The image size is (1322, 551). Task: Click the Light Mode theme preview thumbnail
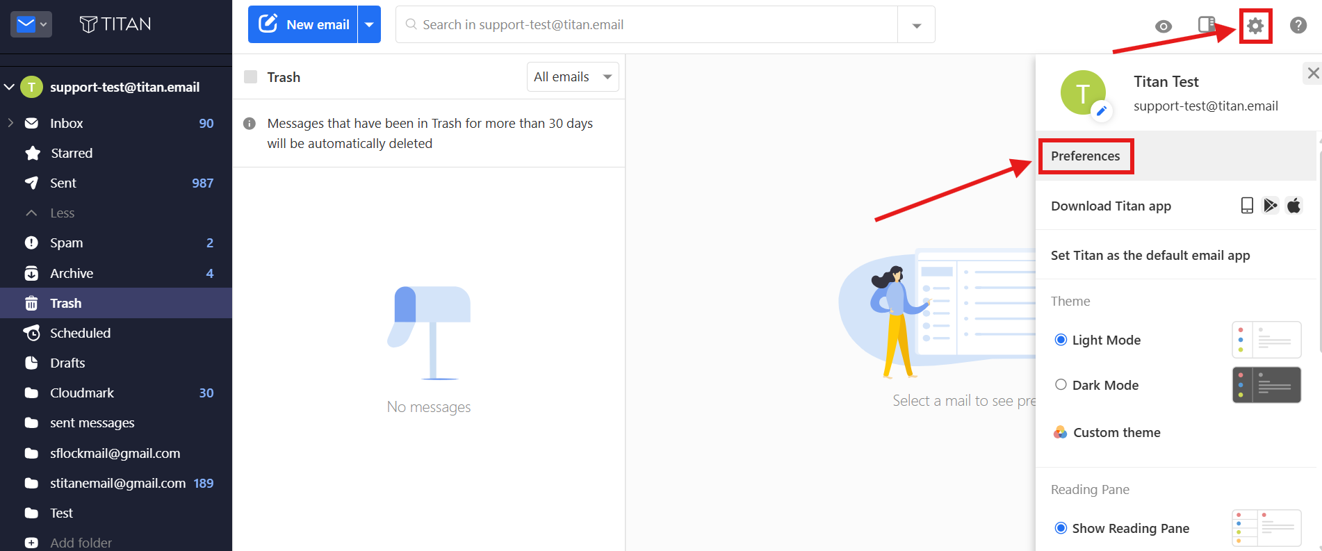pos(1266,340)
